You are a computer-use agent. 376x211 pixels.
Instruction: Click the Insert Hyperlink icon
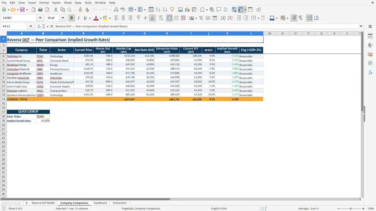point(212,10)
